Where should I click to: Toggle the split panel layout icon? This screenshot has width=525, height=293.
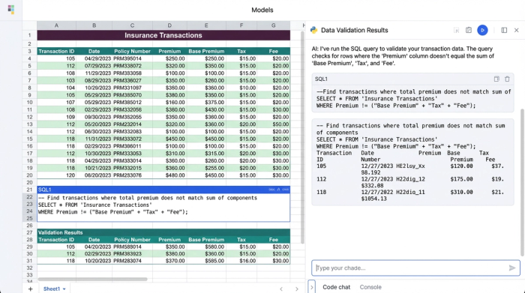pos(504,30)
